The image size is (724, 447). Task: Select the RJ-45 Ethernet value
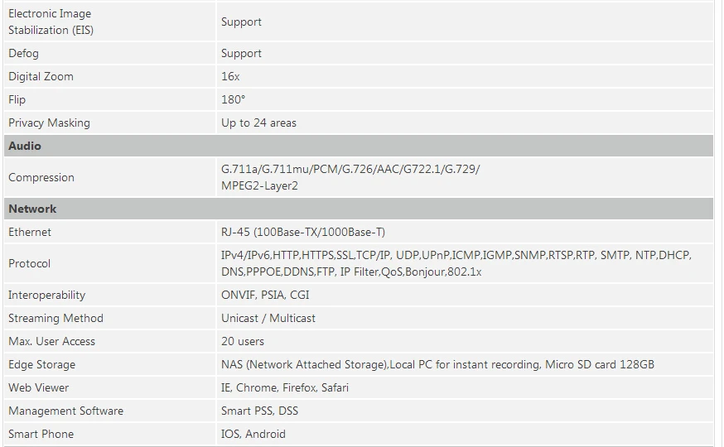[302, 232]
